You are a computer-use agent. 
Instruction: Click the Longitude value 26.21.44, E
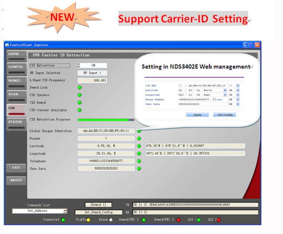pyautogui.click(x=106, y=154)
